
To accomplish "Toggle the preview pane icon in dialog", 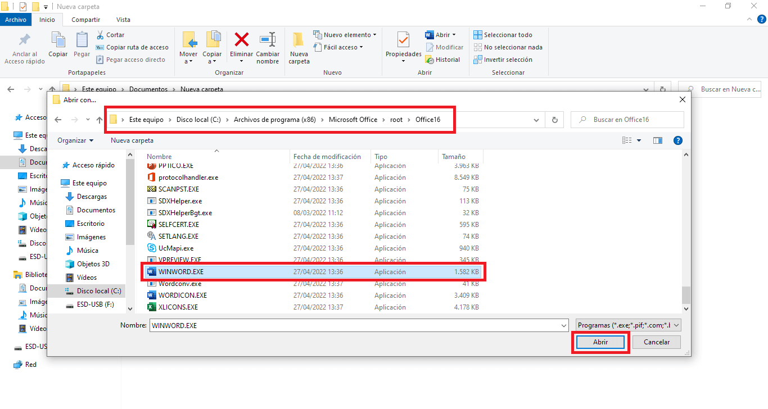I will (x=657, y=140).
